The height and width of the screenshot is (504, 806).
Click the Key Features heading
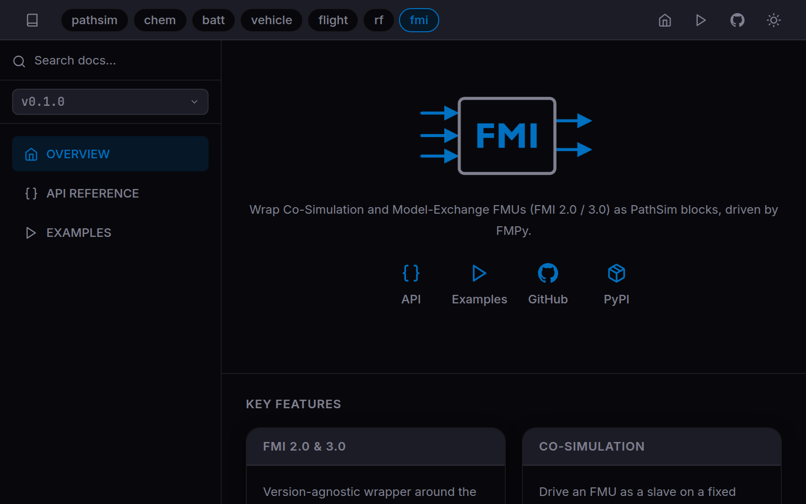tap(293, 404)
